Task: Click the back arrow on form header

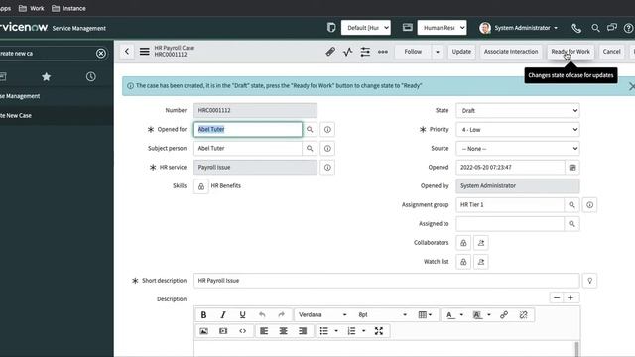Action: [x=127, y=52]
